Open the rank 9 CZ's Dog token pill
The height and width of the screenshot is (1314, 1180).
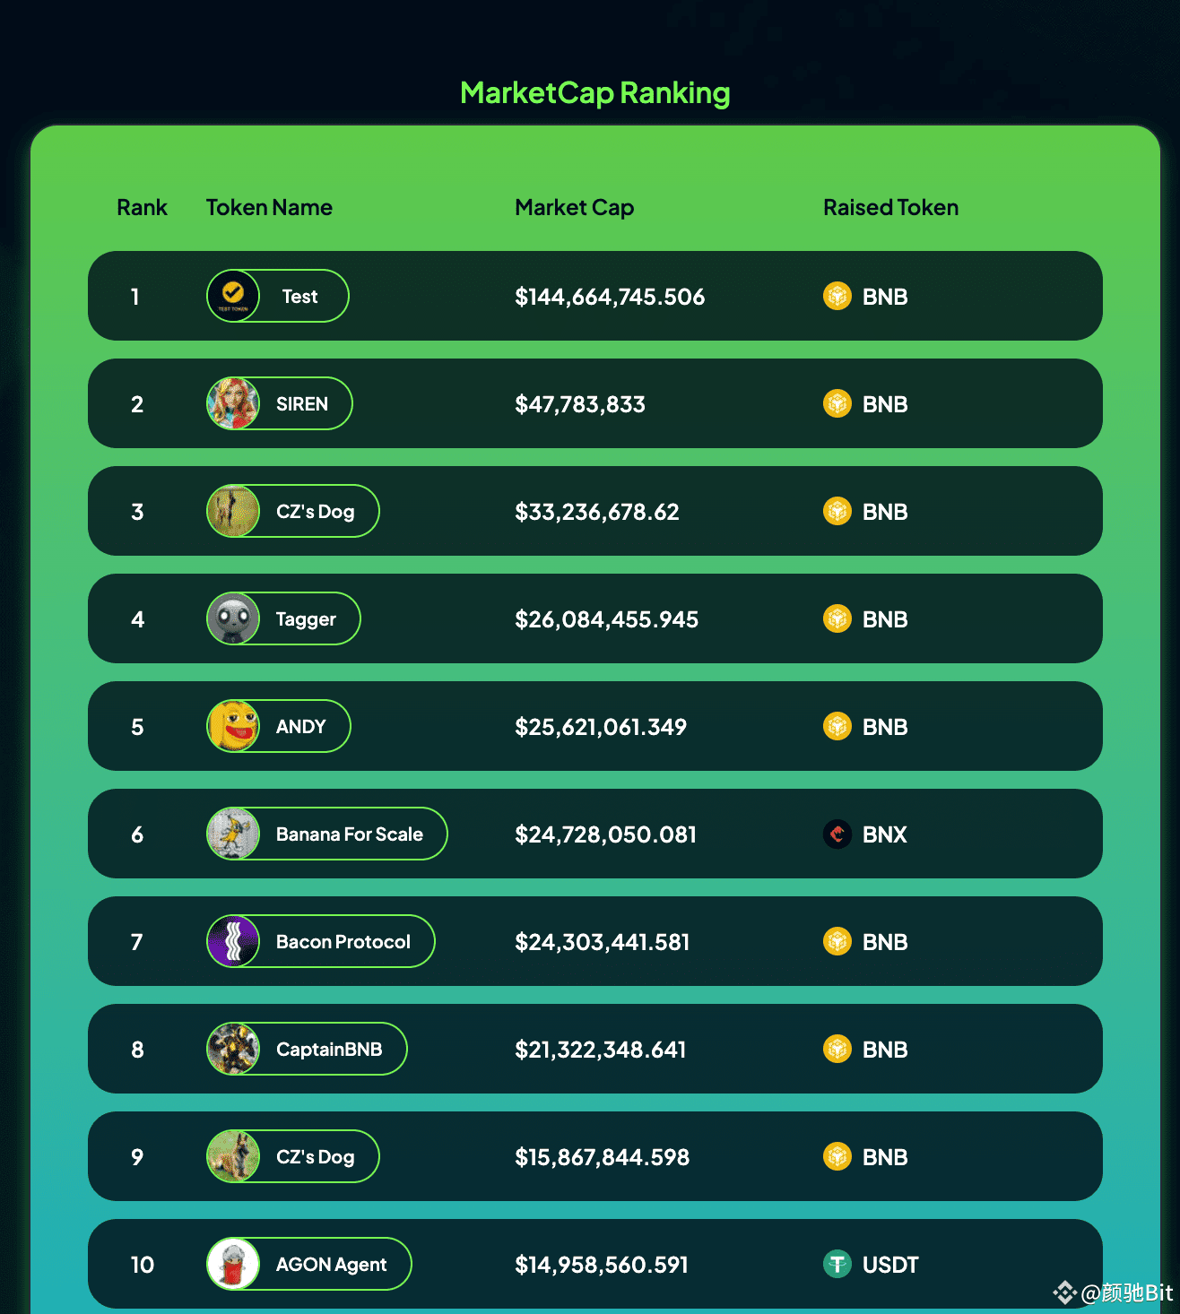[314, 1156]
